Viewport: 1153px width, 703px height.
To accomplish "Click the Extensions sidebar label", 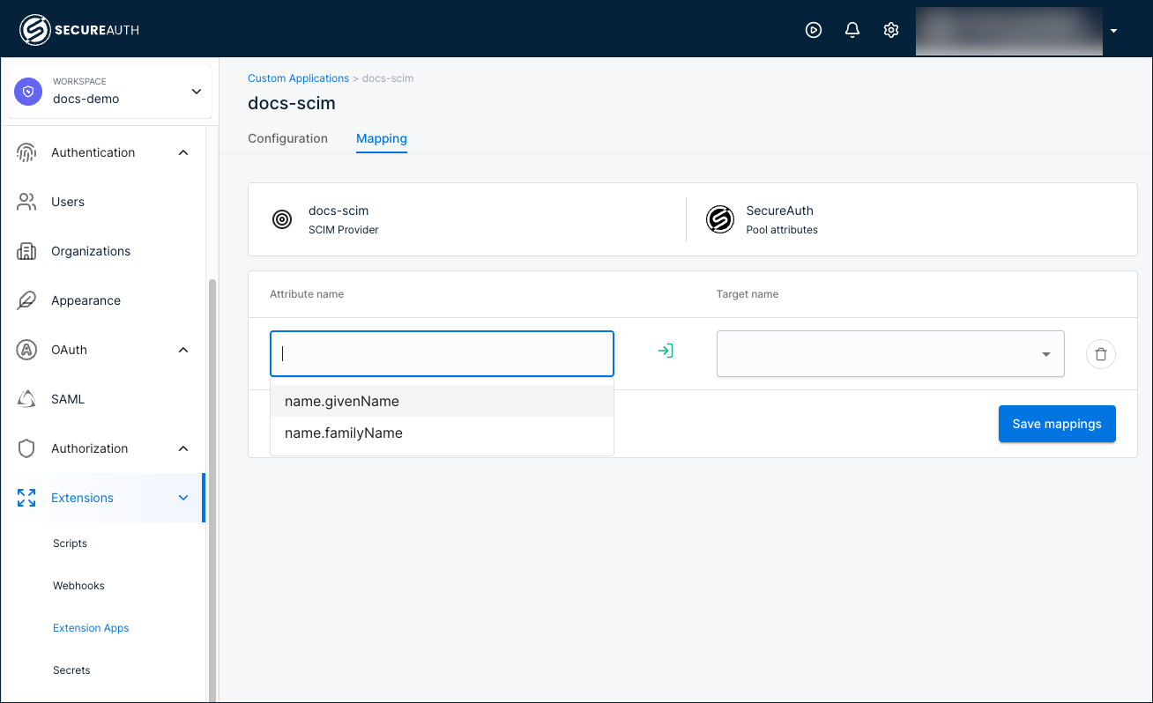I will tap(82, 498).
